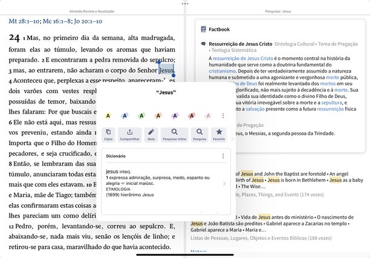
Task: Open the Dicionário card options menu
Action: (223, 156)
